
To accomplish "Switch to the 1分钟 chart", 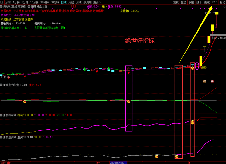I will coord(16,2).
